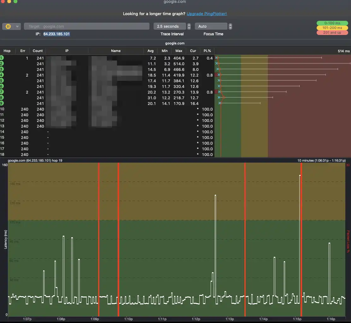
Task: Select the IP address 64.233.185.101 field
Action: click(x=56, y=34)
